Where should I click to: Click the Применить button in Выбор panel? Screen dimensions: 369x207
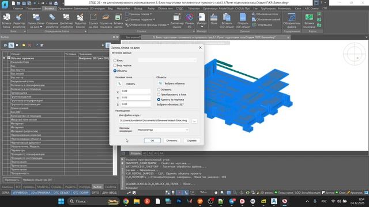(12, 180)
